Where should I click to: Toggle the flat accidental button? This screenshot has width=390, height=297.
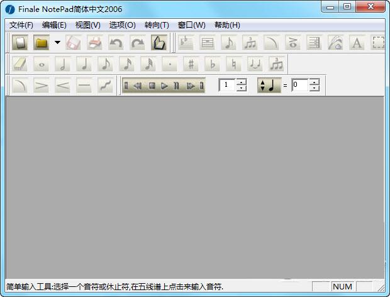tap(213, 64)
